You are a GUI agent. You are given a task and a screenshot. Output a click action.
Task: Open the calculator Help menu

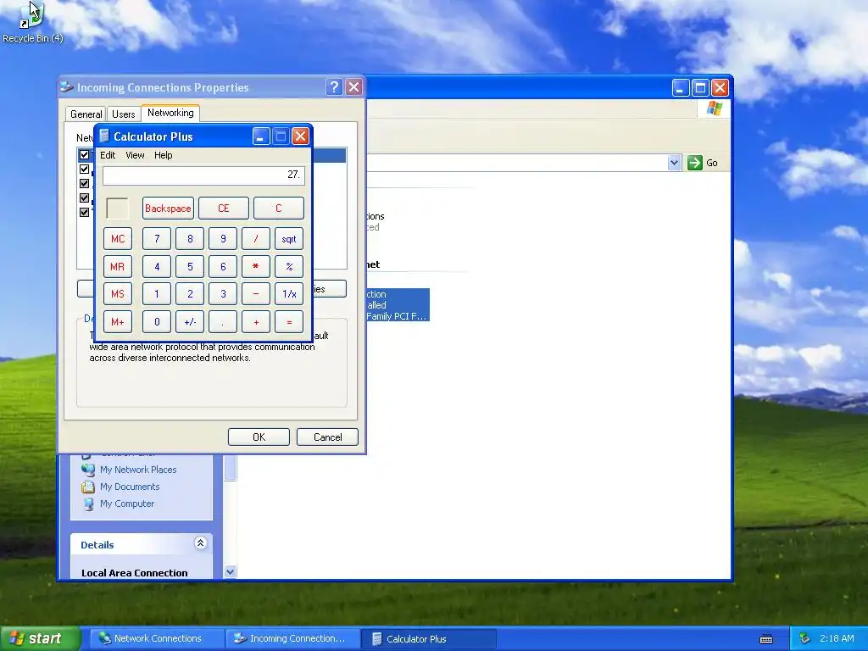click(x=163, y=155)
